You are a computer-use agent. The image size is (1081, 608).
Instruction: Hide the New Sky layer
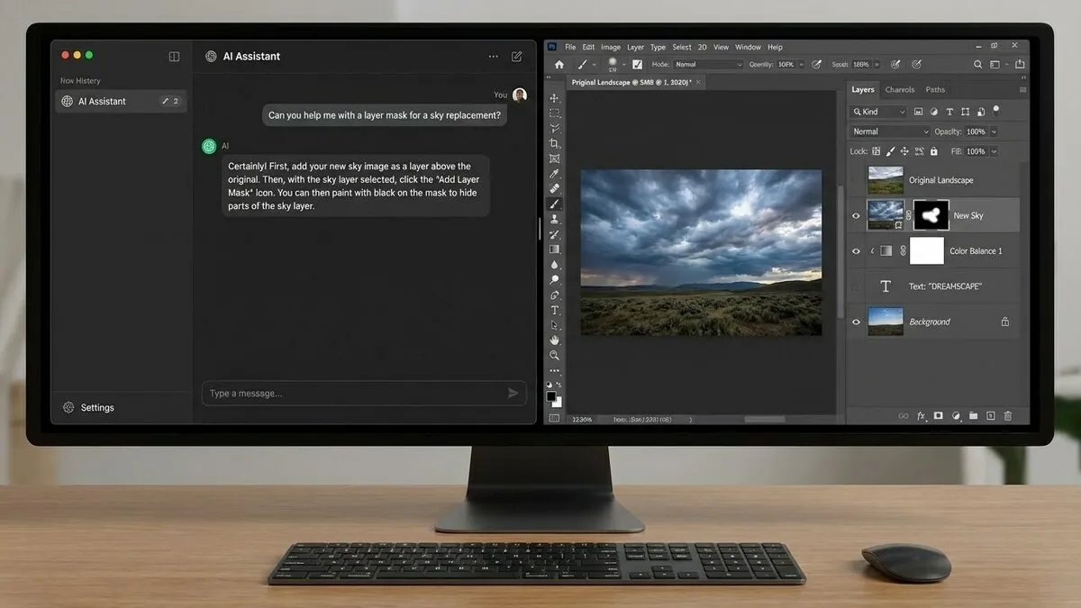pos(856,215)
